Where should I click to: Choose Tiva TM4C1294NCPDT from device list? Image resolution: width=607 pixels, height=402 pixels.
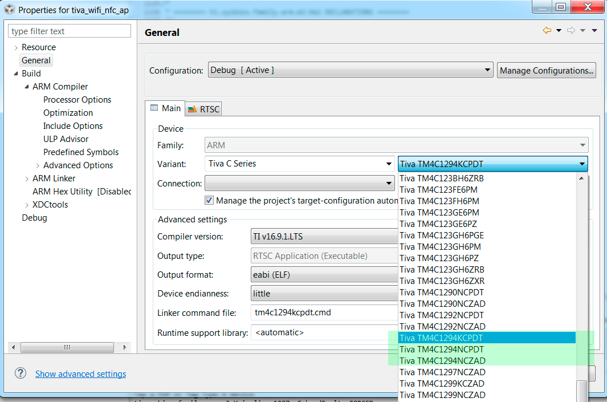[x=487, y=350]
